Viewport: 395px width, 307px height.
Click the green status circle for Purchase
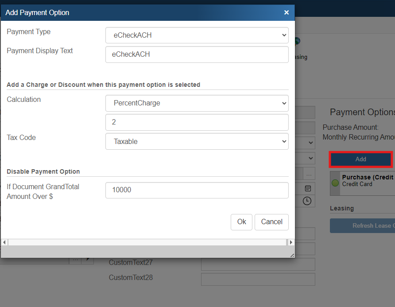(335, 183)
